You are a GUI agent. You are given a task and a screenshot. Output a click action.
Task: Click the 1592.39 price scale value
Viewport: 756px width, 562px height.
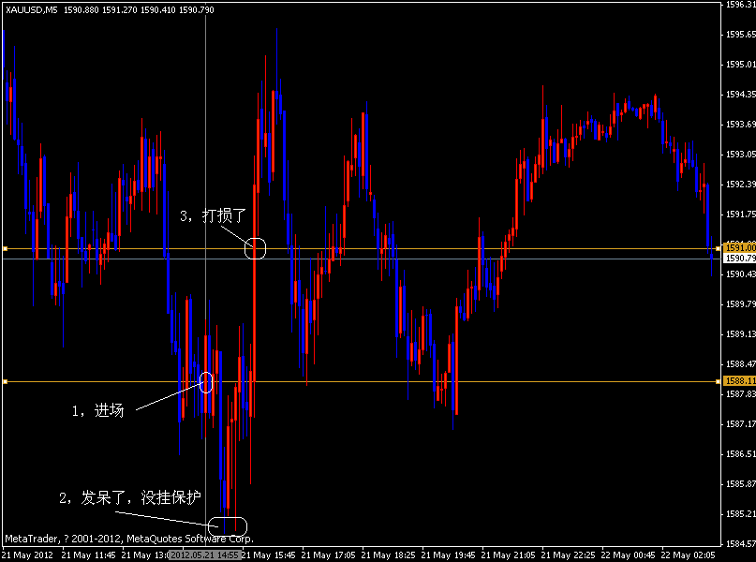pos(741,185)
